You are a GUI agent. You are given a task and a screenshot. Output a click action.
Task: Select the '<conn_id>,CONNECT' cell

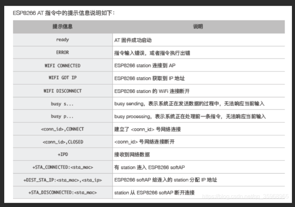(62, 129)
